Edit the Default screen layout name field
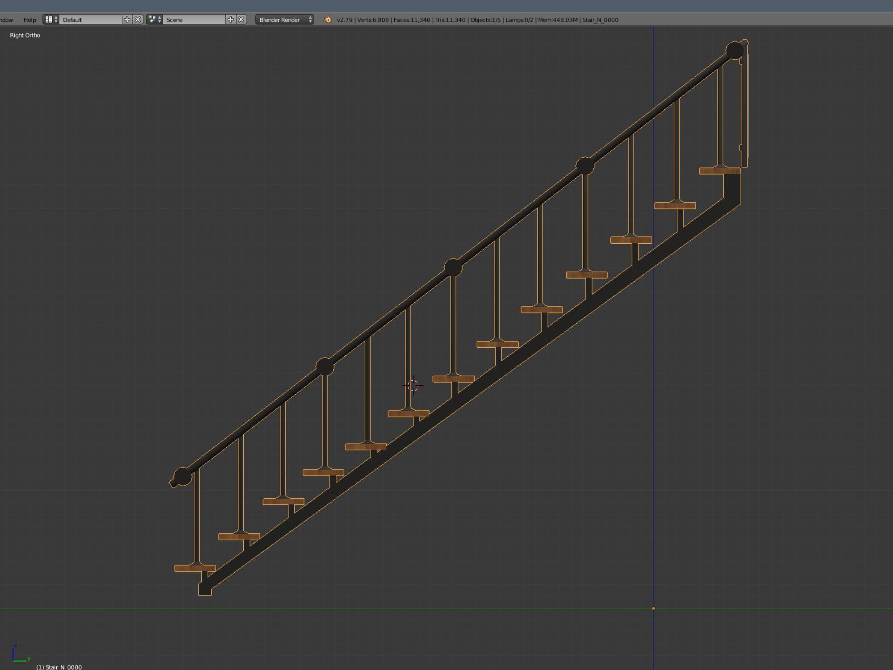 (x=91, y=20)
